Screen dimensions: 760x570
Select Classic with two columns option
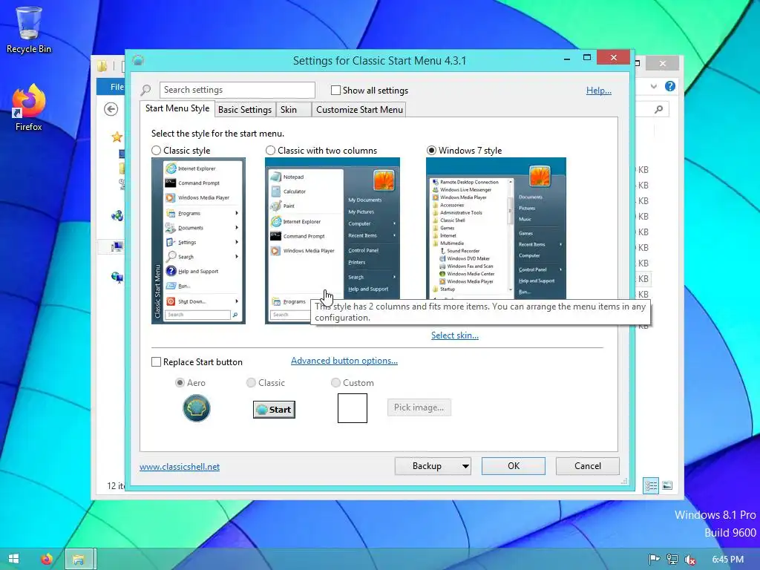point(270,151)
